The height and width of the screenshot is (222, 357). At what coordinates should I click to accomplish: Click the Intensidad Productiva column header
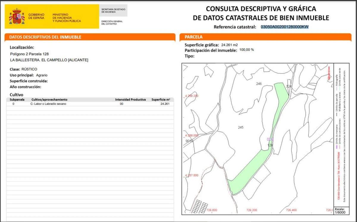[x=130, y=100]
